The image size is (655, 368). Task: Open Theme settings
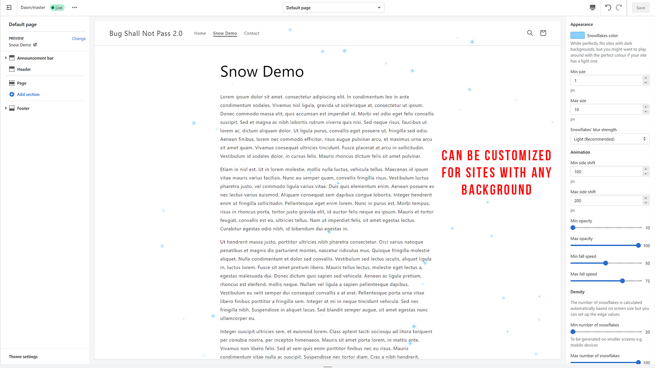[x=23, y=357]
